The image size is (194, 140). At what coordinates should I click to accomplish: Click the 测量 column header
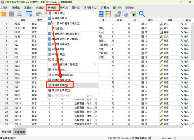[x=170, y=20]
